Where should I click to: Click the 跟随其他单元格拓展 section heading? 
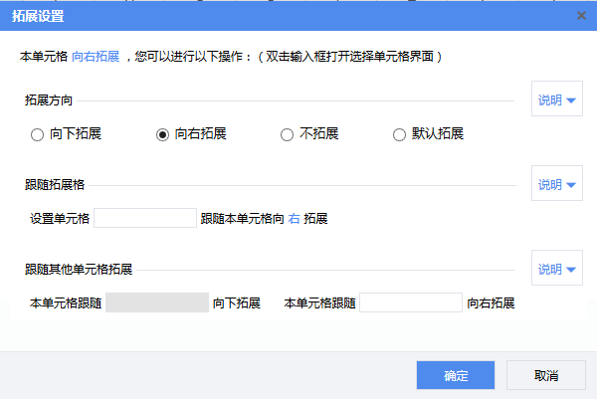coord(79,270)
